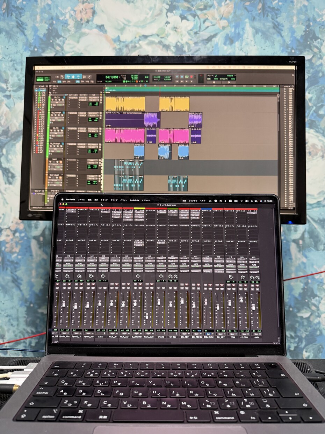Click the green Play button in Edit window

coord(187,77)
